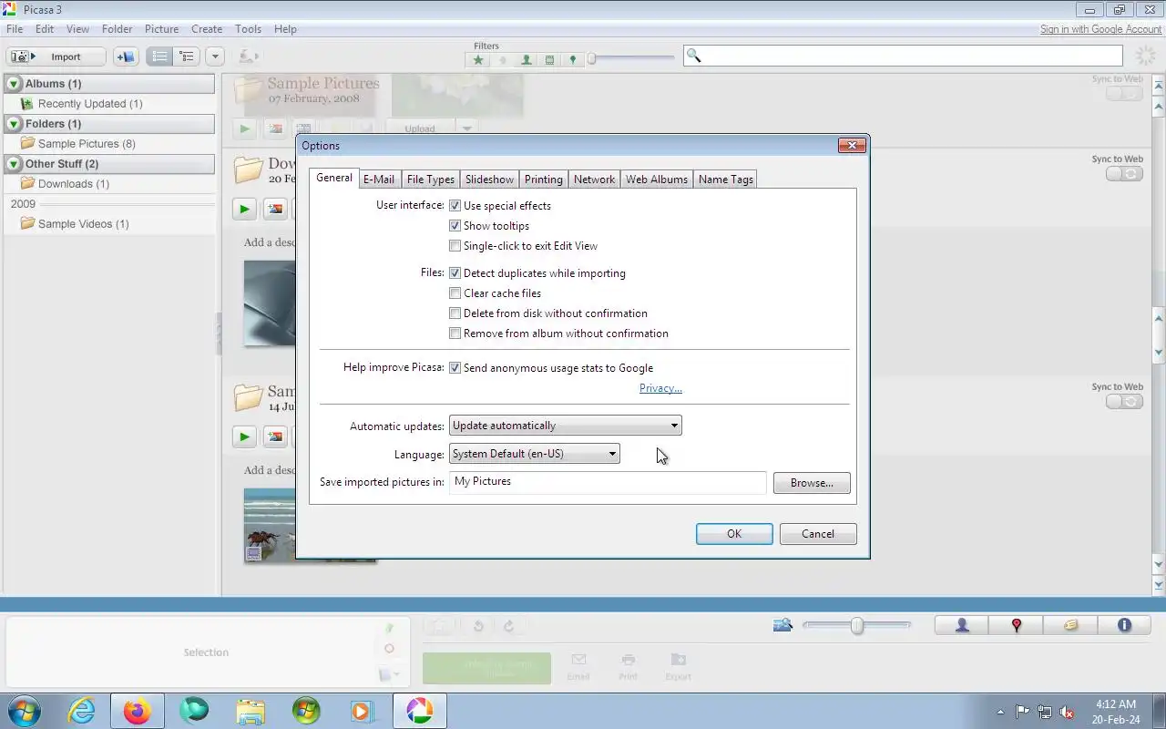Filter photos with geotags icon
The width and height of the screenshot is (1166, 729).
(x=572, y=59)
